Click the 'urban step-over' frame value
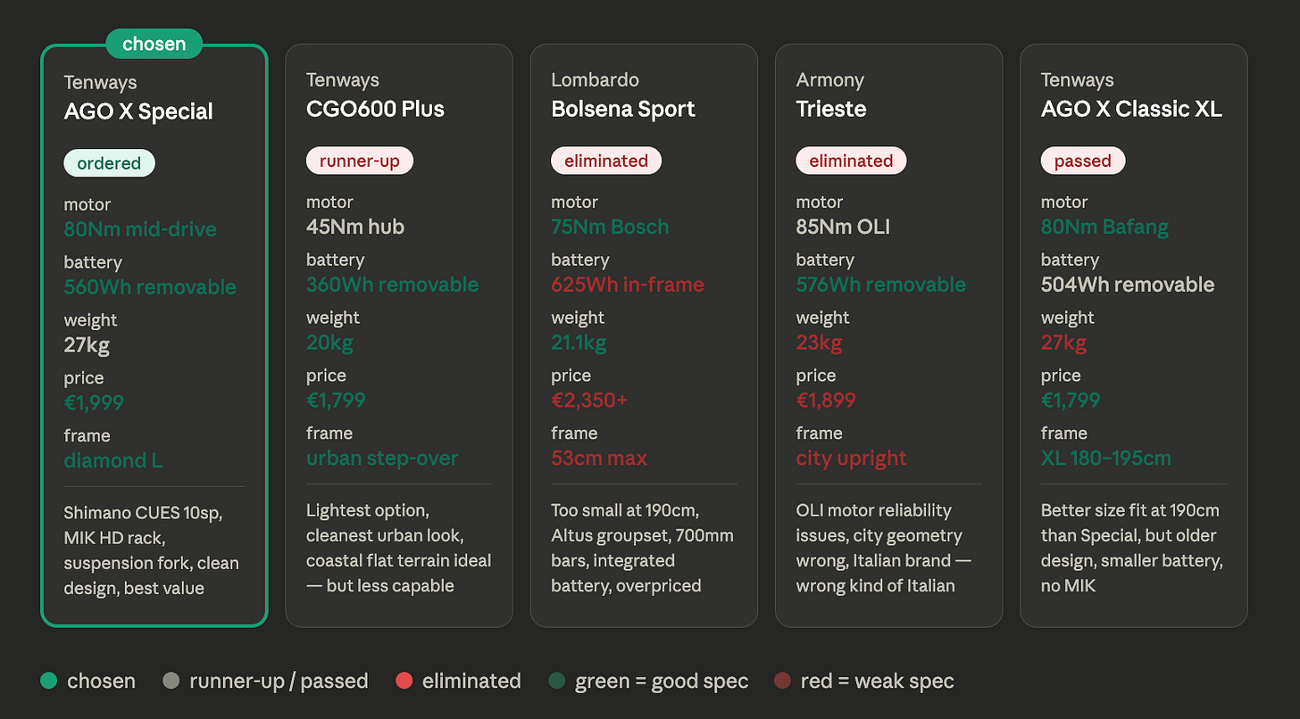The image size is (1300, 719). 382,458
